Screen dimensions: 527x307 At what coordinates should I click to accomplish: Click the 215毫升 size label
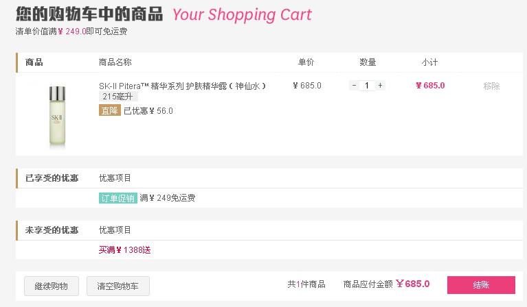click(118, 97)
